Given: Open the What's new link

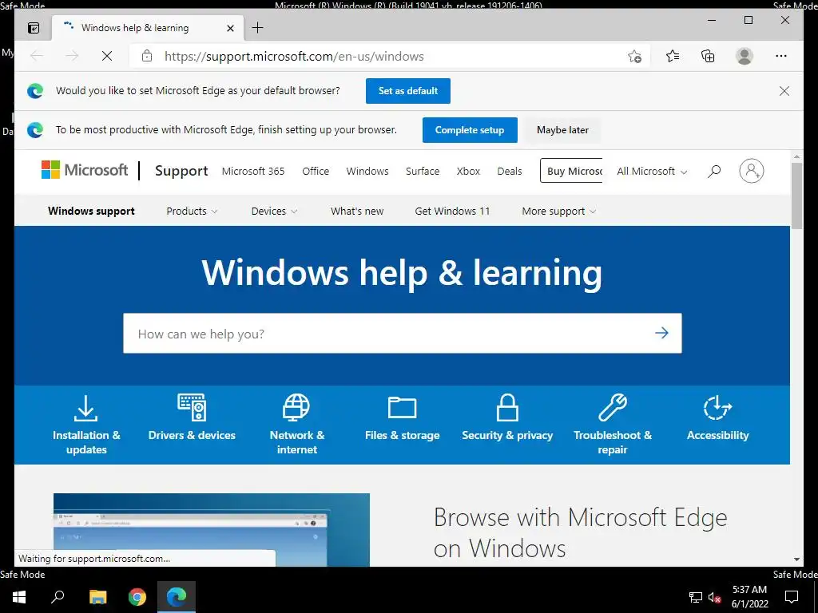Looking at the screenshot, I should pyautogui.click(x=357, y=211).
